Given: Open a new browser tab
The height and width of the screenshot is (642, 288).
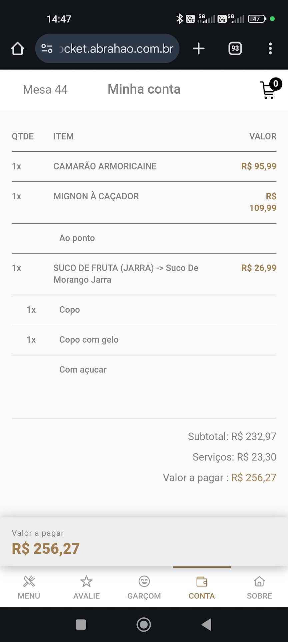Looking at the screenshot, I should pos(199,49).
